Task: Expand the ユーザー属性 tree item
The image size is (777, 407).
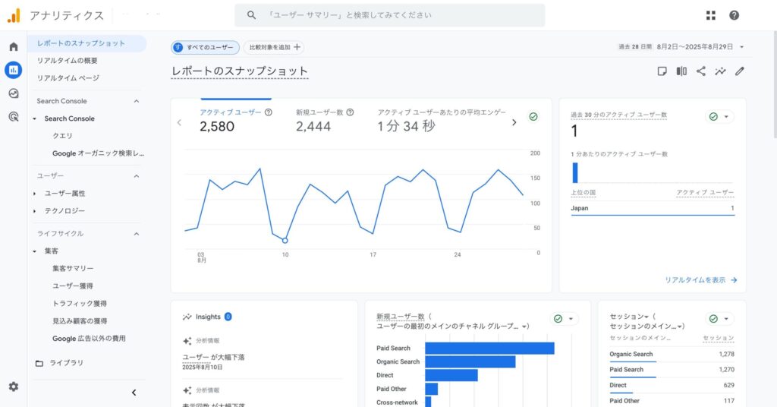Action: [34, 194]
